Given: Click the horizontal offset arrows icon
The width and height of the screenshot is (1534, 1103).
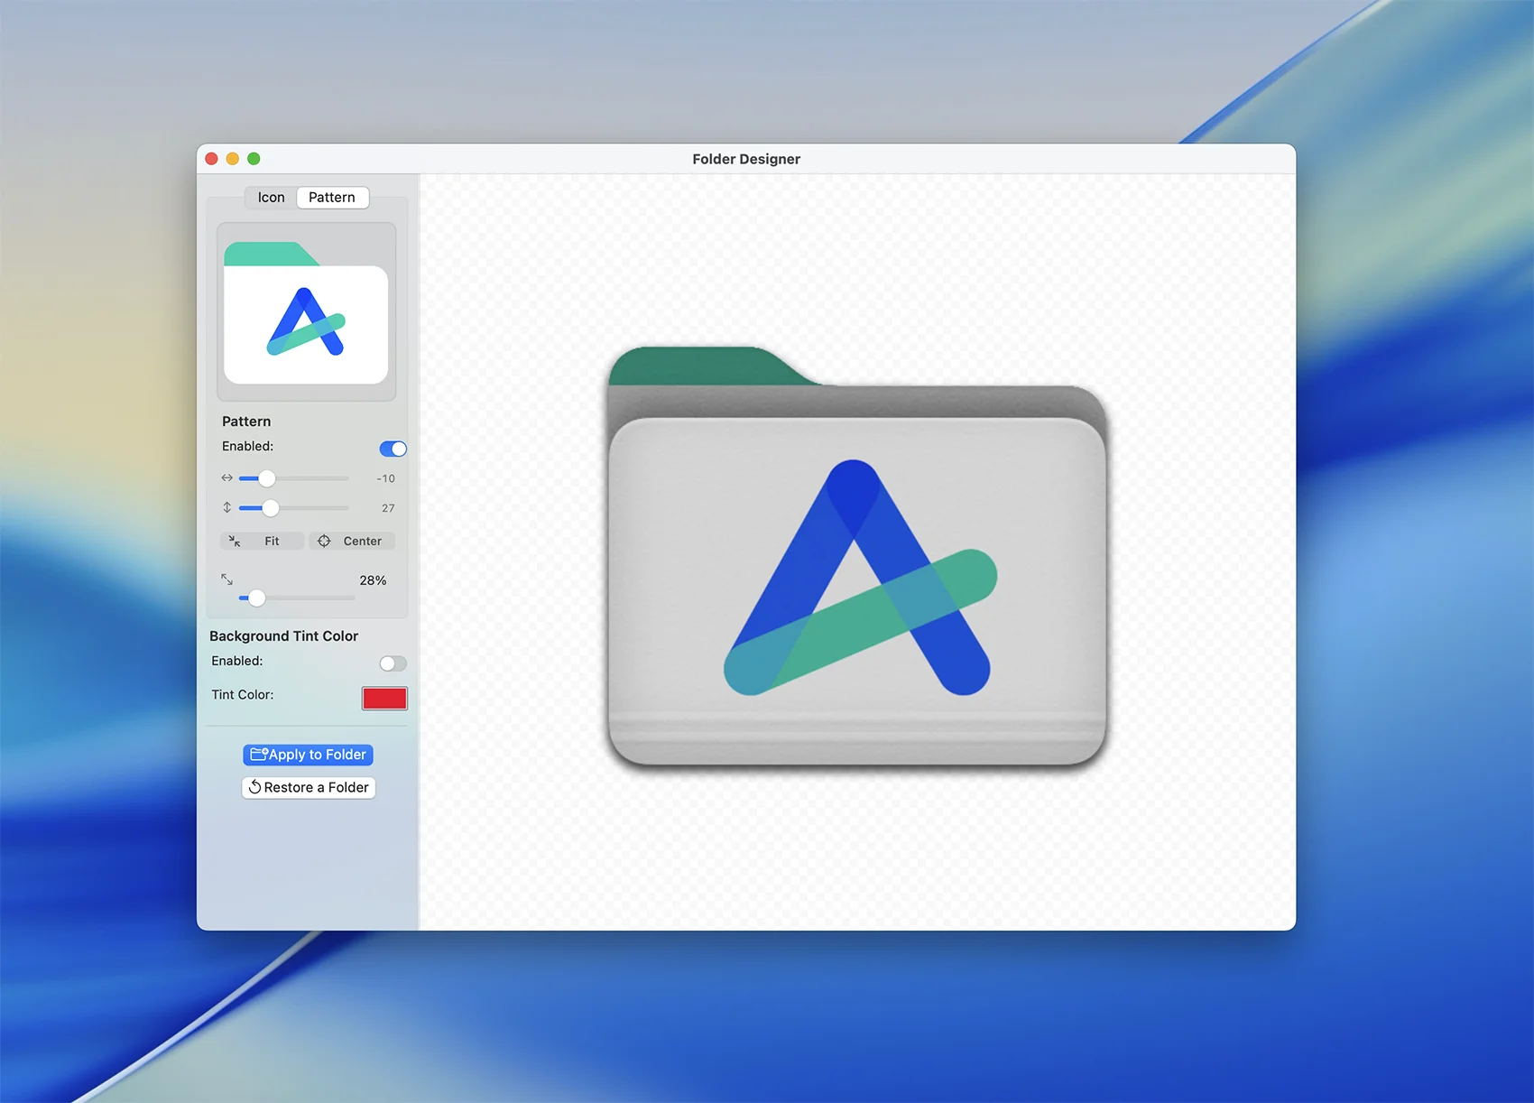Looking at the screenshot, I should [x=227, y=478].
